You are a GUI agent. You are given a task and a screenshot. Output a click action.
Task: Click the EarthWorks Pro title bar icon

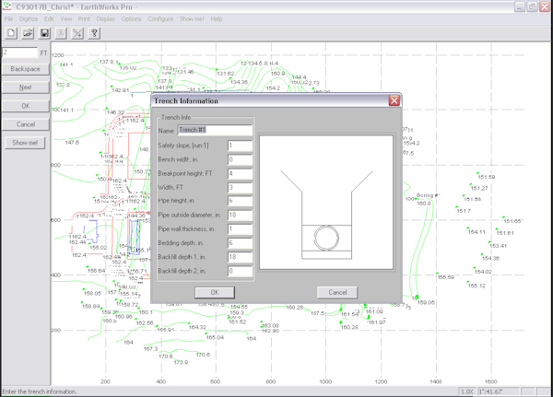point(7,6)
